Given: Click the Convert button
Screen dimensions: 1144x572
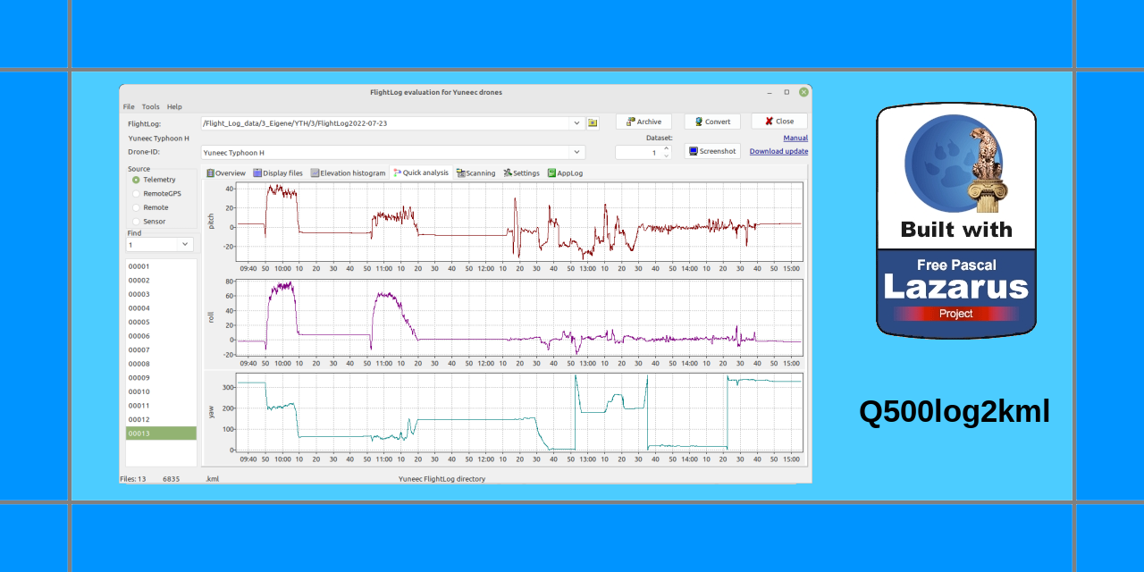Looking at the screenshot, I should (712, 122).
